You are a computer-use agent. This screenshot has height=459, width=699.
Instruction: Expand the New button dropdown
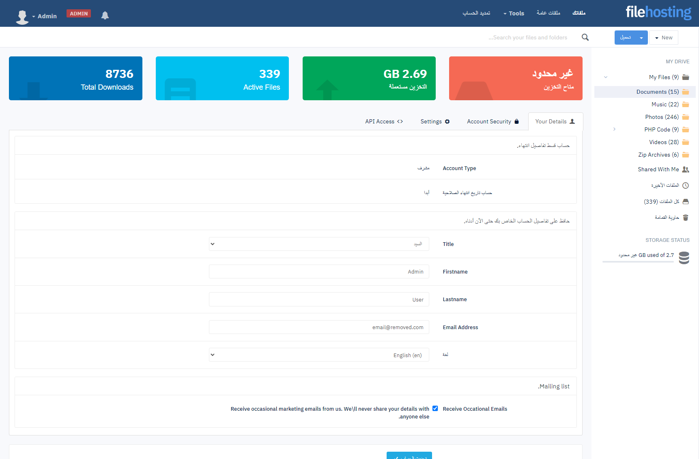(663, 38)
